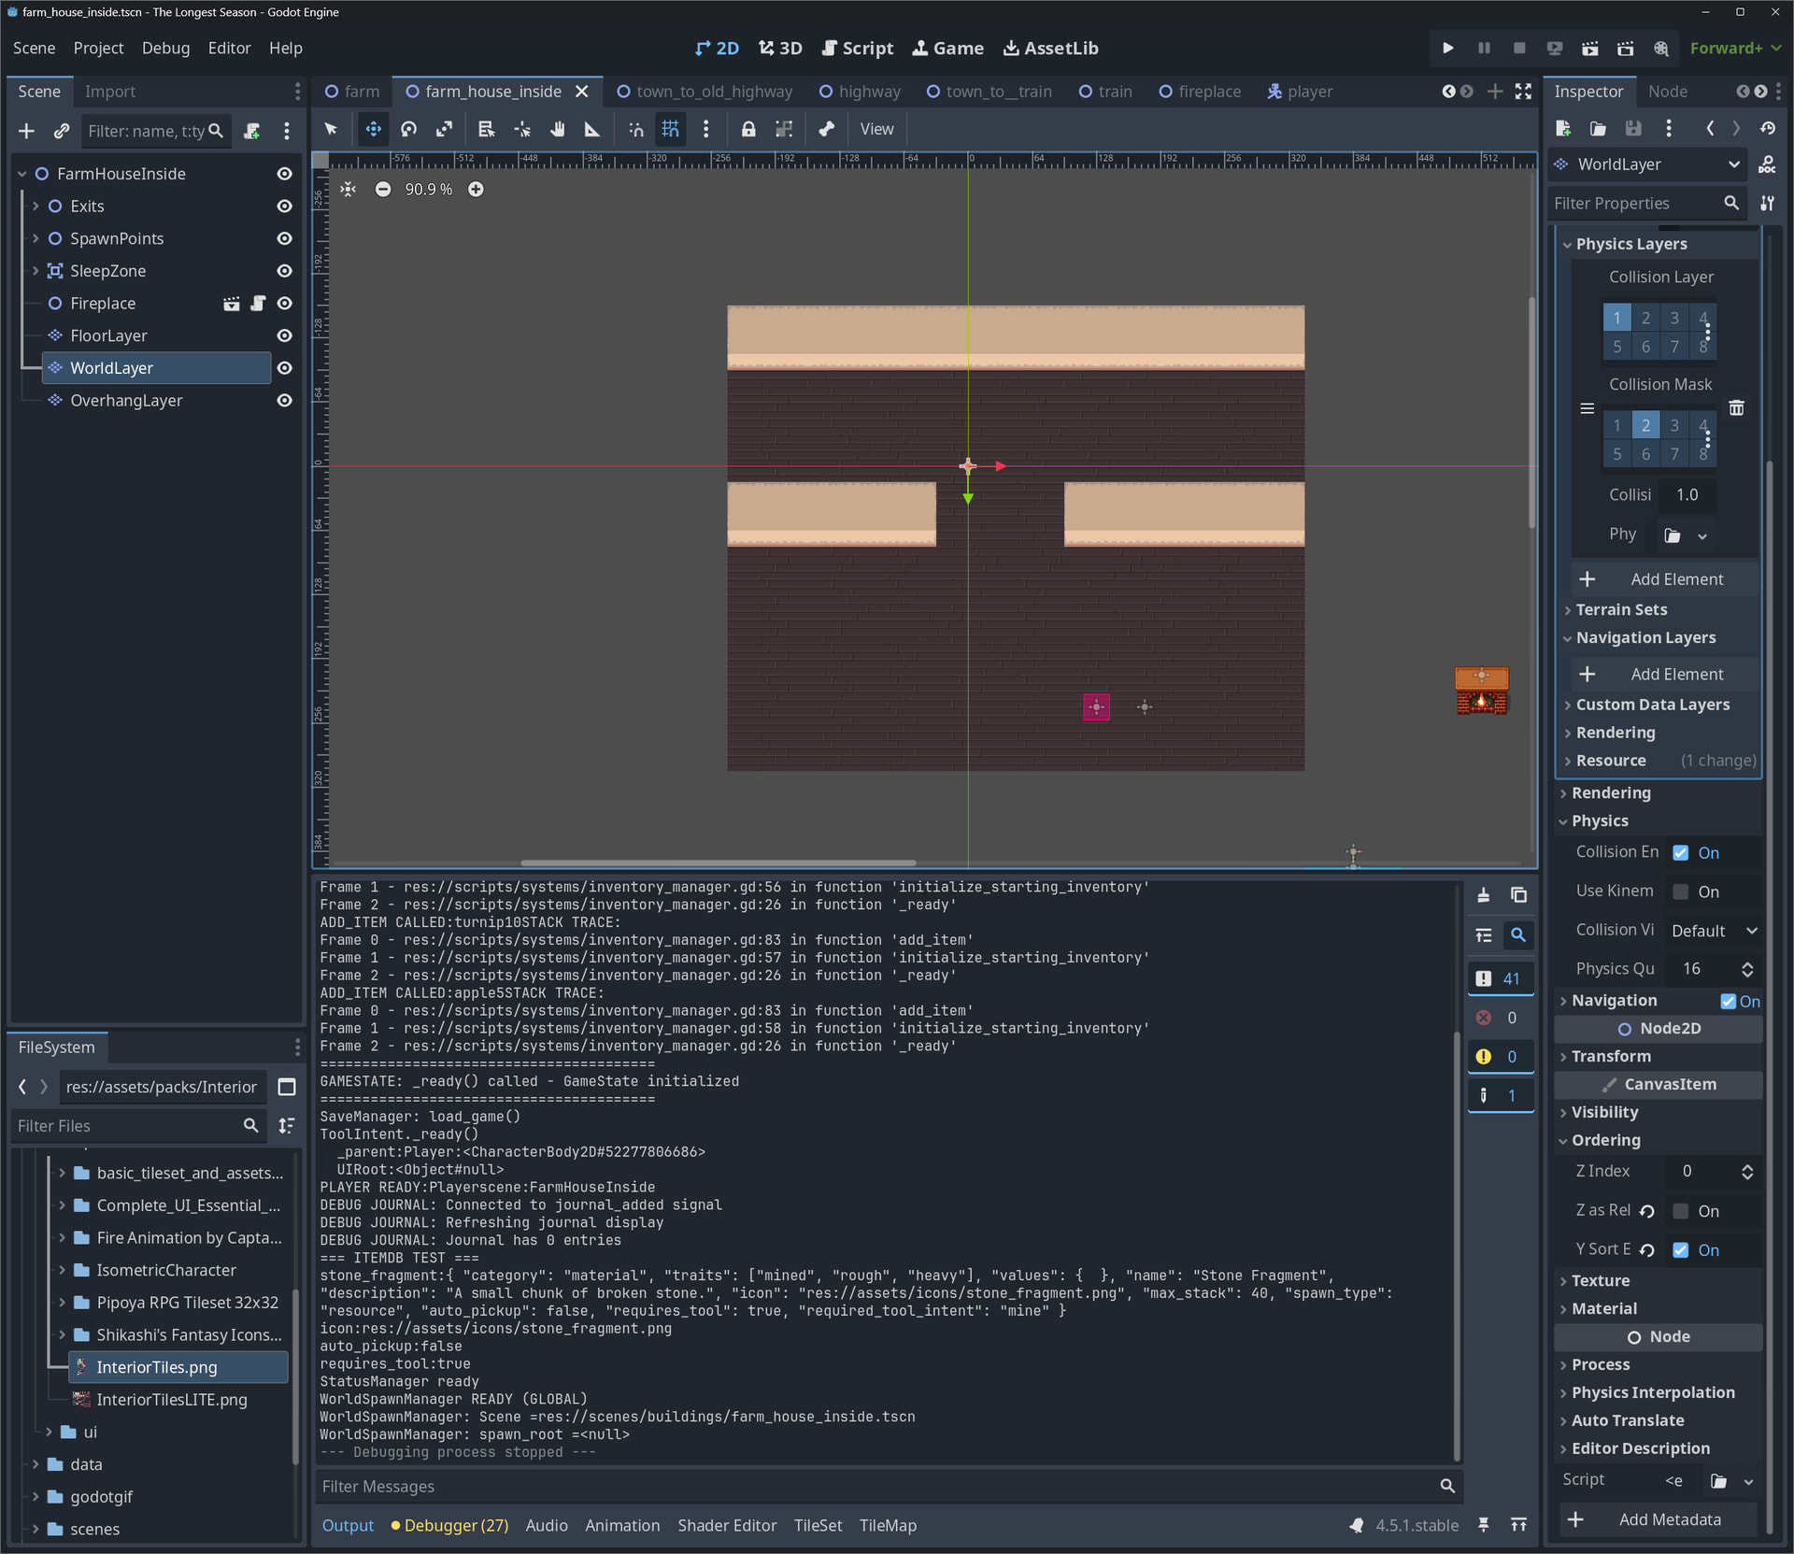Open the Debug menu

coord(165,48)
